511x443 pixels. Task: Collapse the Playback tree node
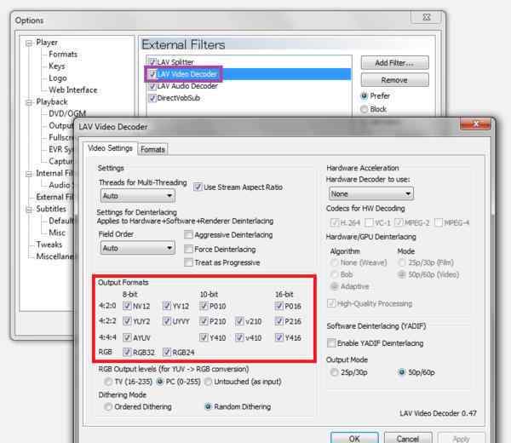tap(29, 102)
